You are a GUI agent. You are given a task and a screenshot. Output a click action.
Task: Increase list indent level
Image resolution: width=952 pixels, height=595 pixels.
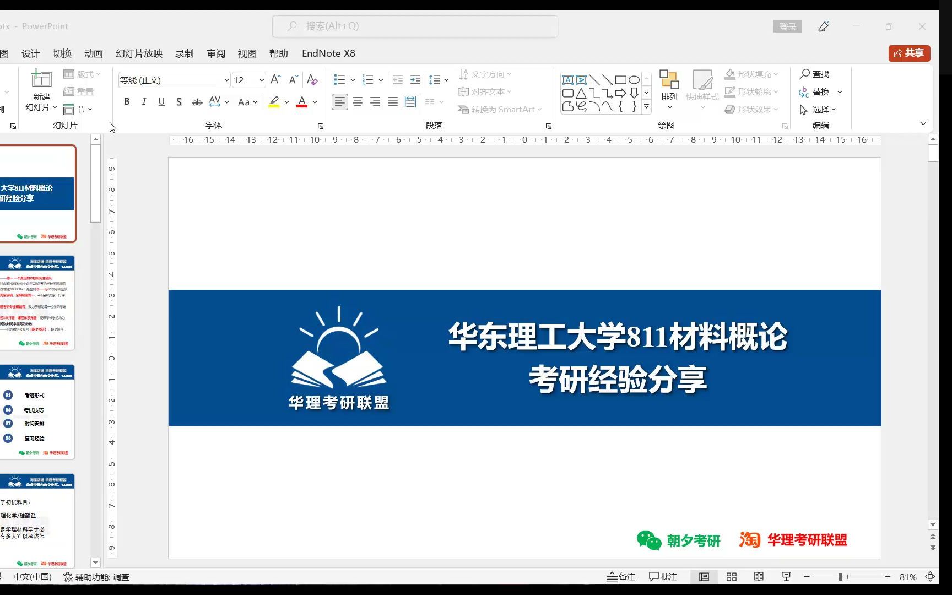pos(415,80)
